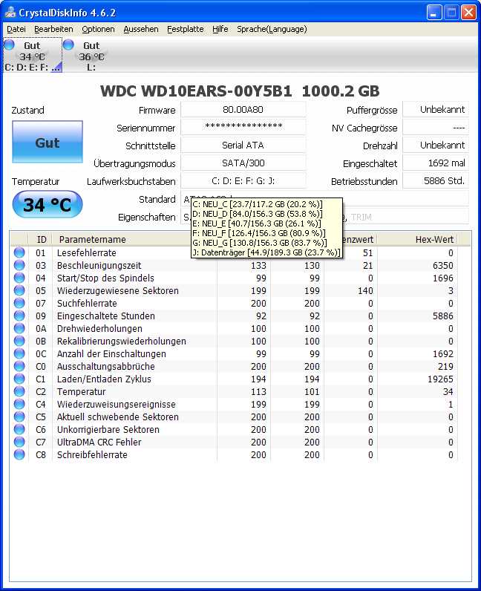
Task: Click the UltraDMA CRC Fehler parameter name
Action: click(x=99, y=442)
